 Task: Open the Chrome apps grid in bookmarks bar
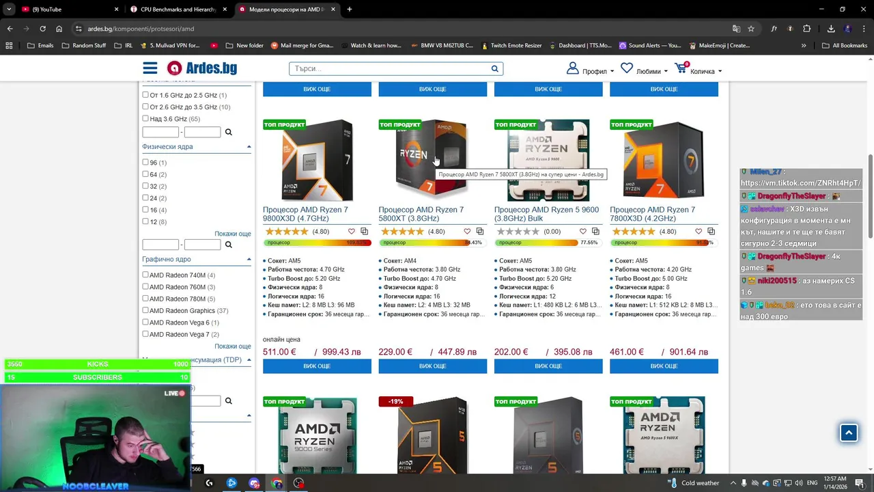(9, 46)
